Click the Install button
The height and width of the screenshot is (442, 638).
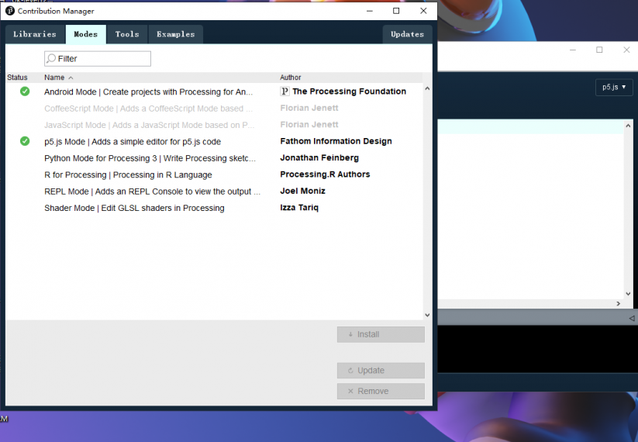click(381, 334)
